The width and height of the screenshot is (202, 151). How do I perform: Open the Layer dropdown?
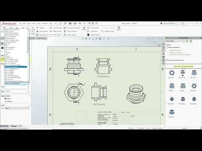17,108
